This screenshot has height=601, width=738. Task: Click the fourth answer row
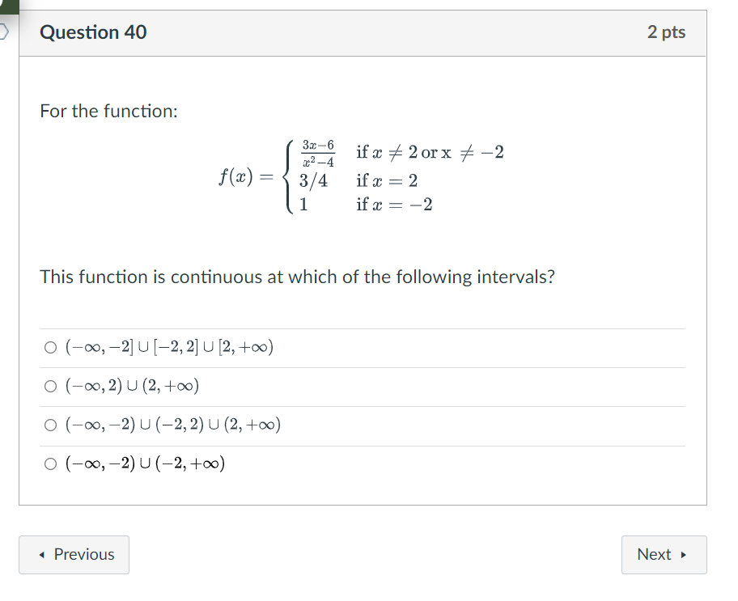[146, 464]
